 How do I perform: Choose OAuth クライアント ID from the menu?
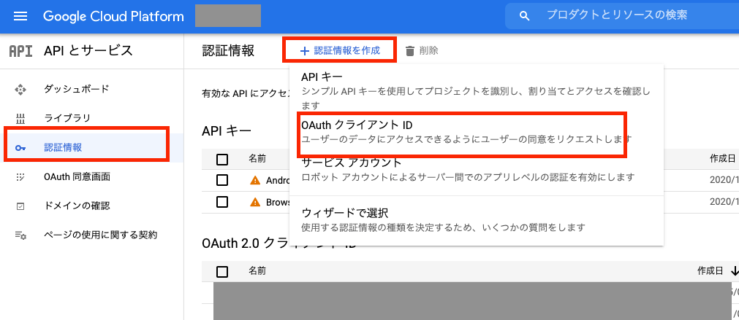click(x=477, y=133)
